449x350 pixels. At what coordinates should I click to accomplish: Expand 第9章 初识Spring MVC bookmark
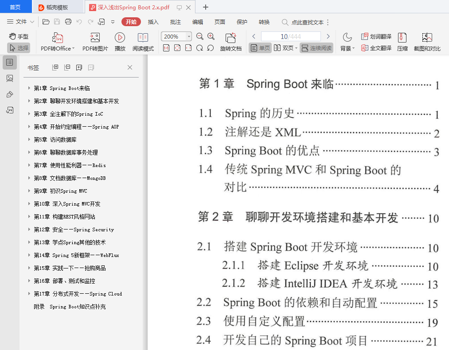29,191
